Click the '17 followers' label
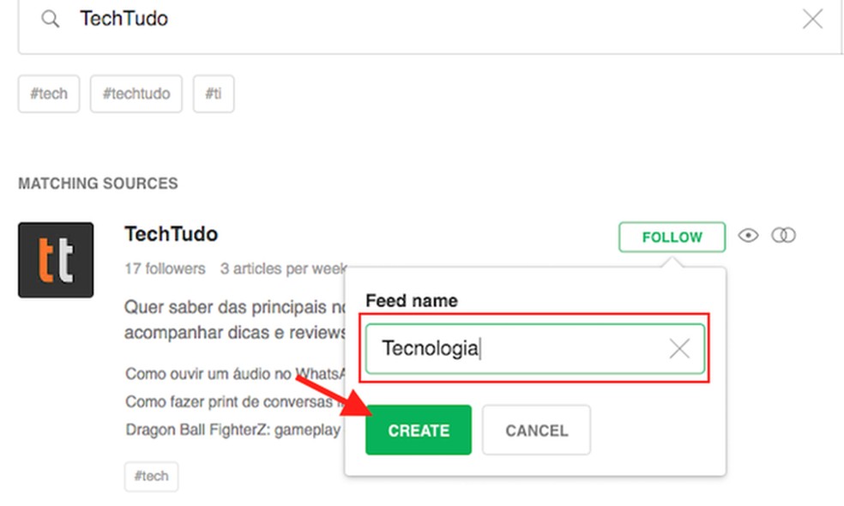 pos(166,268)
